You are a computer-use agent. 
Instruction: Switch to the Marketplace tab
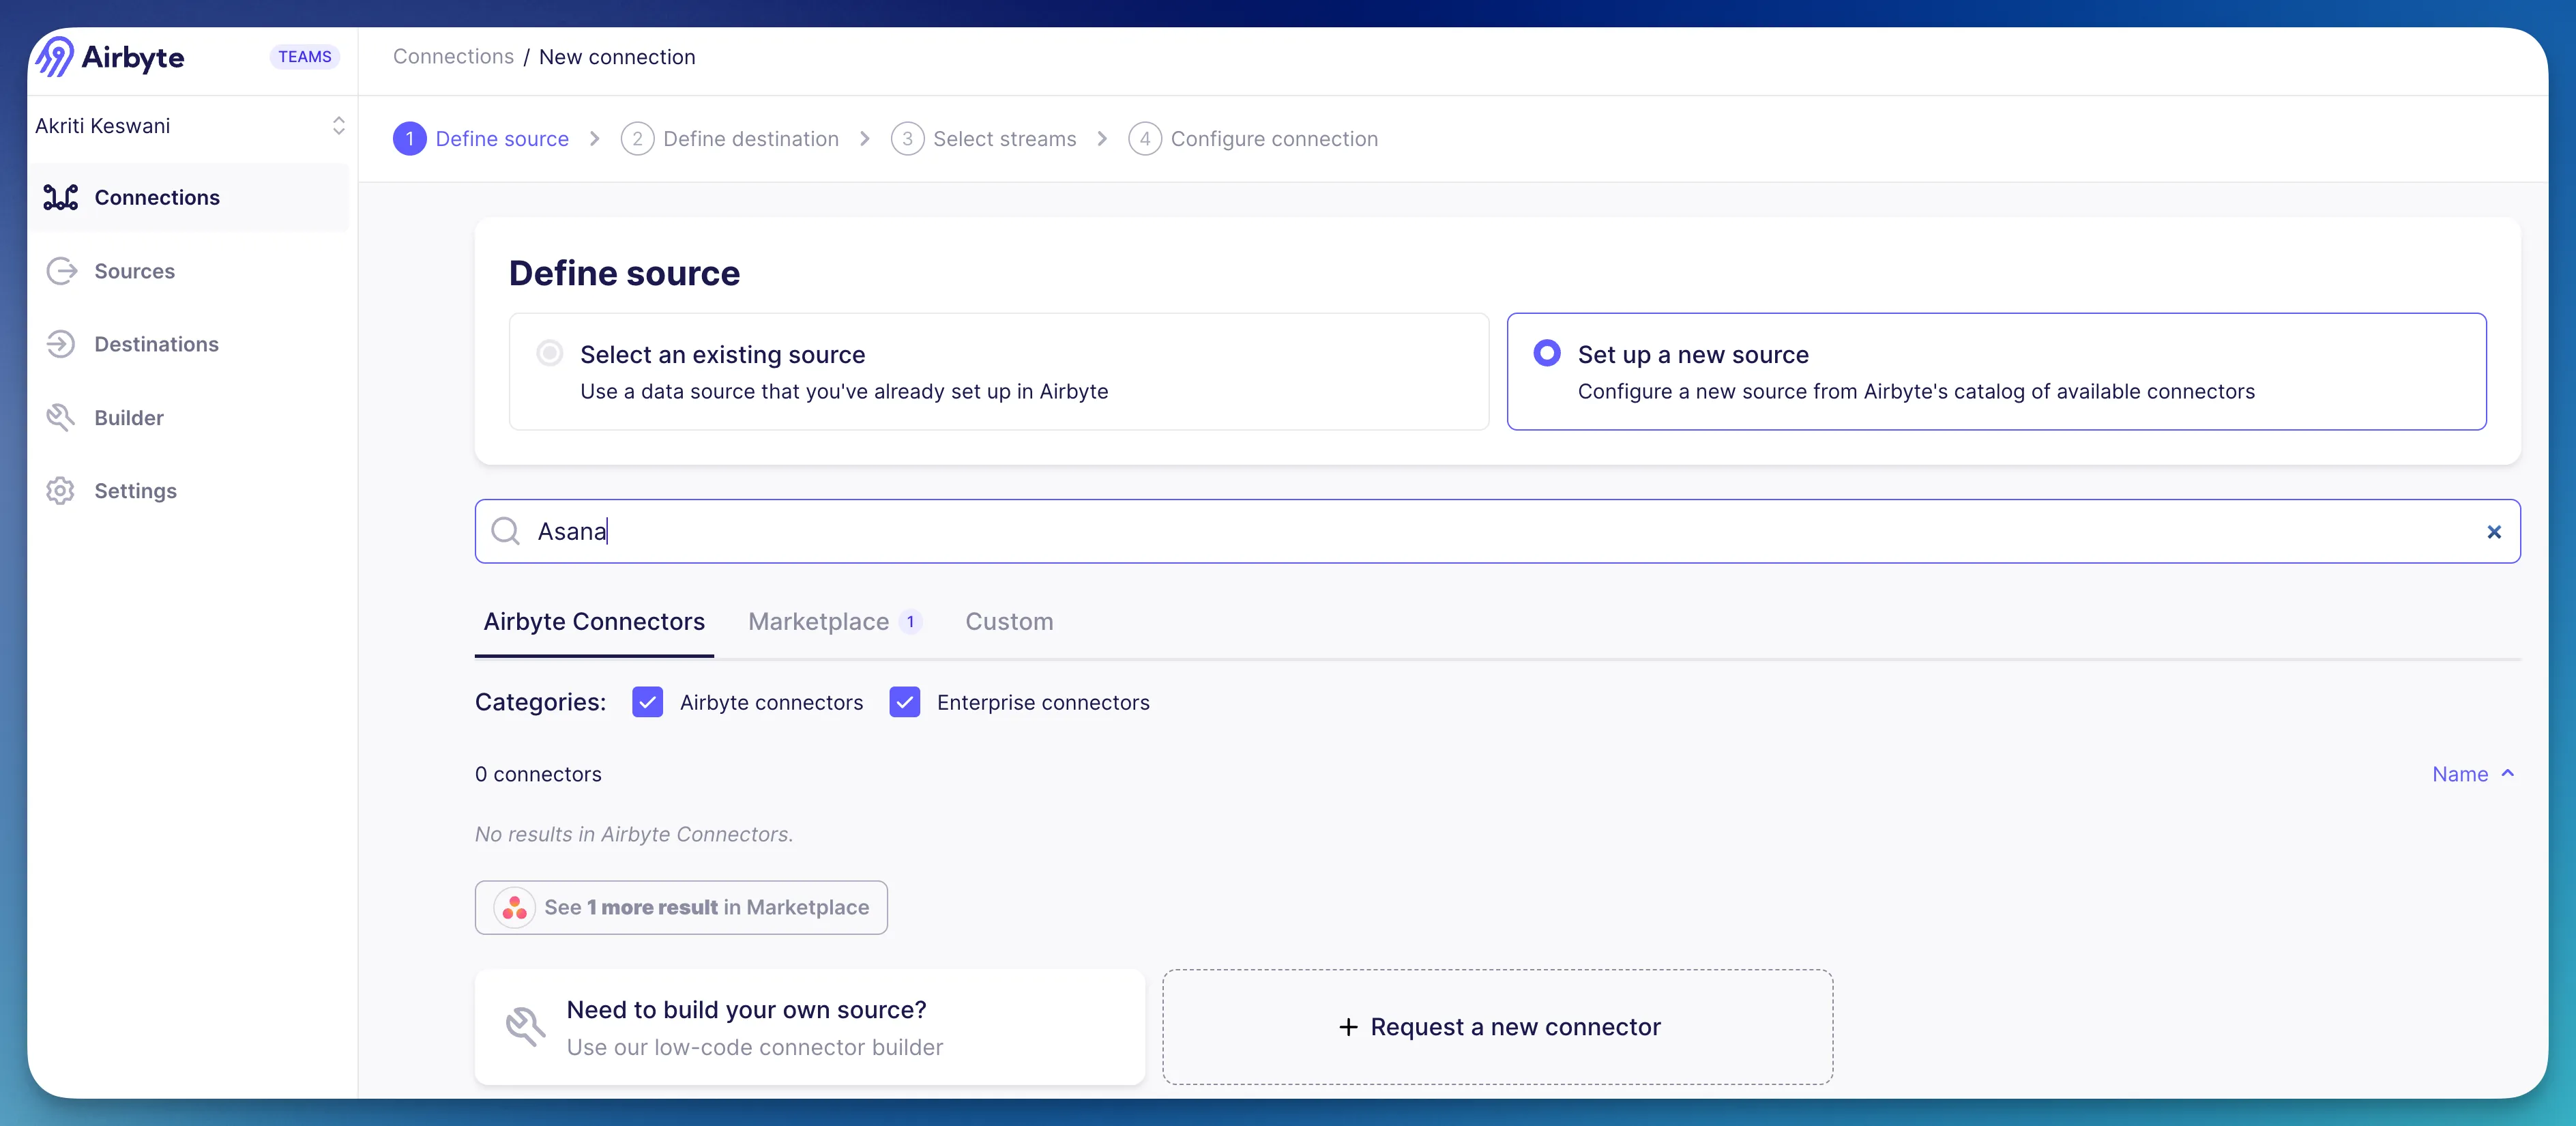818,621
